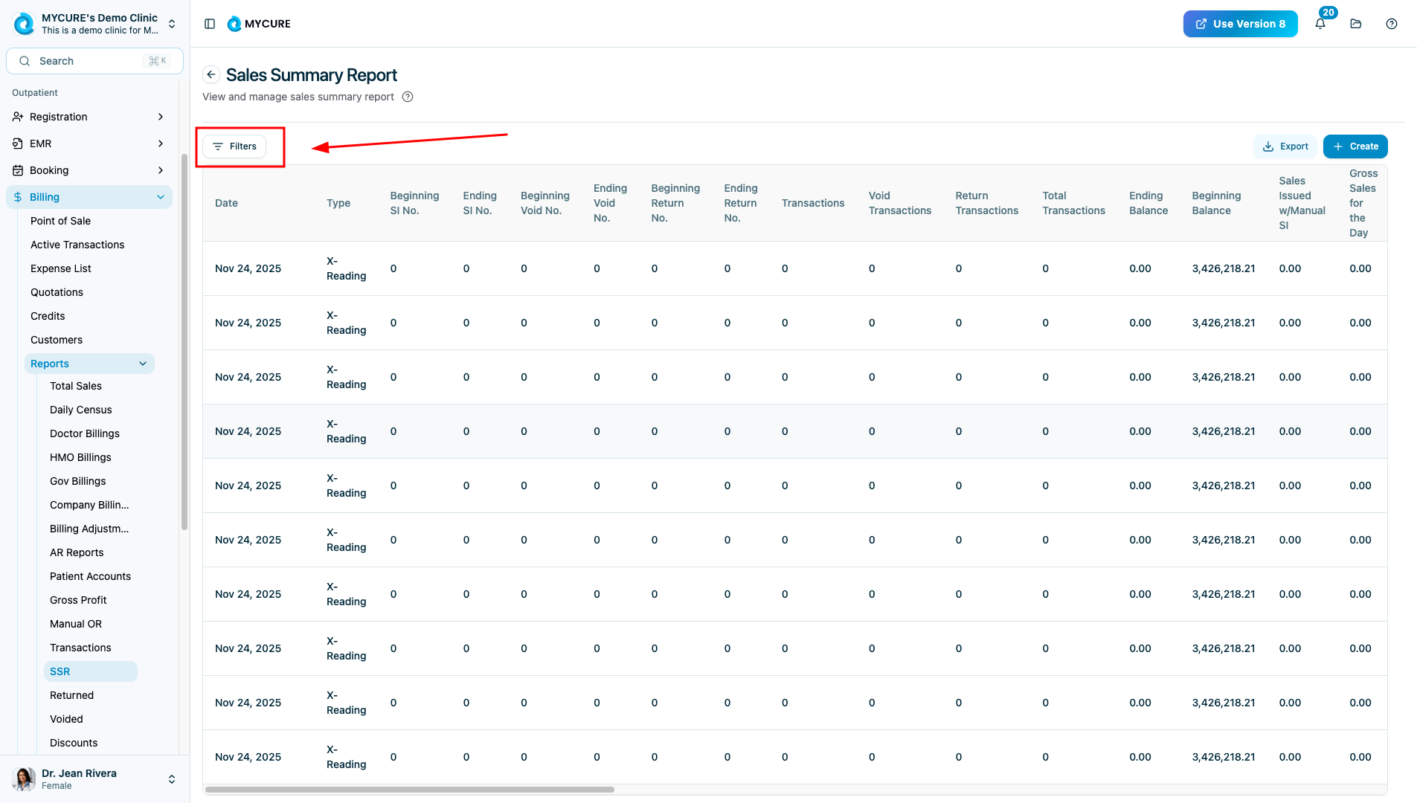Image resolution: width=1417 pixels, height=803 pixels.
Task: Click the Create button
Action: click(1355, 146)
